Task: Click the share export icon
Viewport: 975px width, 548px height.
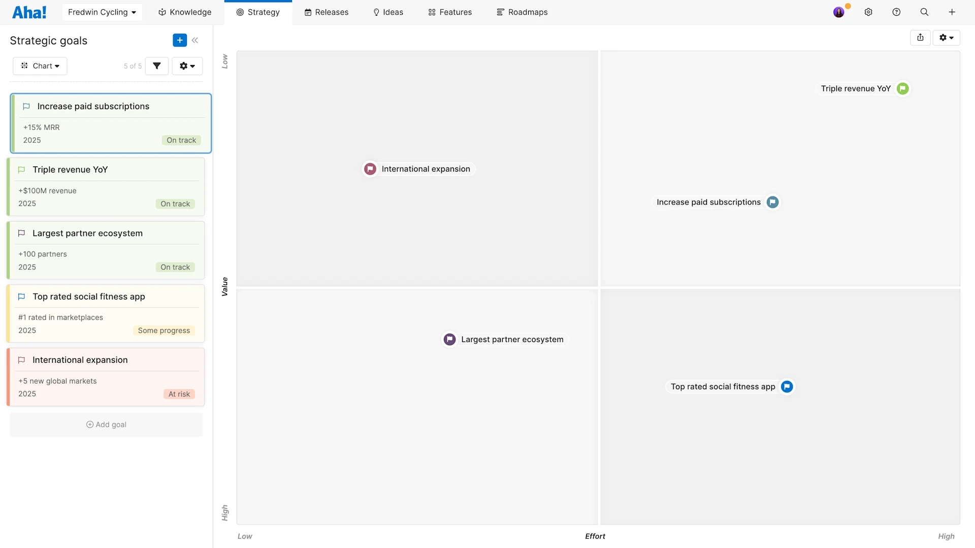Action: pos(920,38)
